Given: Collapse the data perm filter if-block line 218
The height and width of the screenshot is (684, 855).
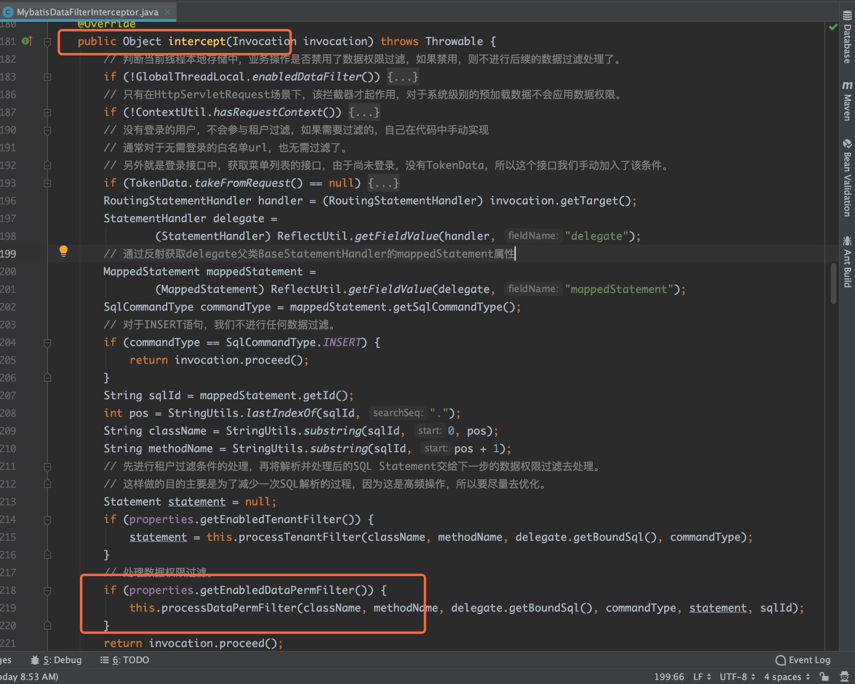Looking at the screenshot, I should point(47,590).
